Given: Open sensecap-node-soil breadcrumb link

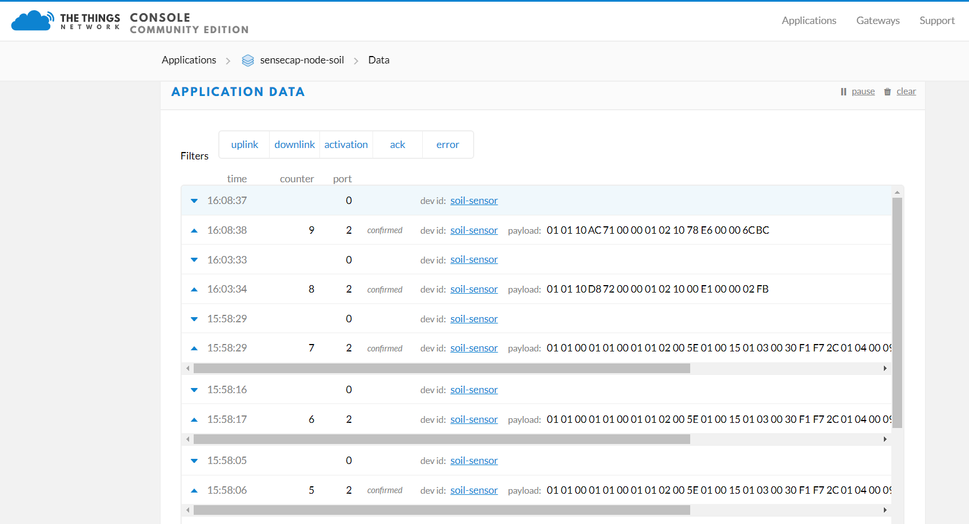Looking at the screenshot, I should [x=302, y=60].
